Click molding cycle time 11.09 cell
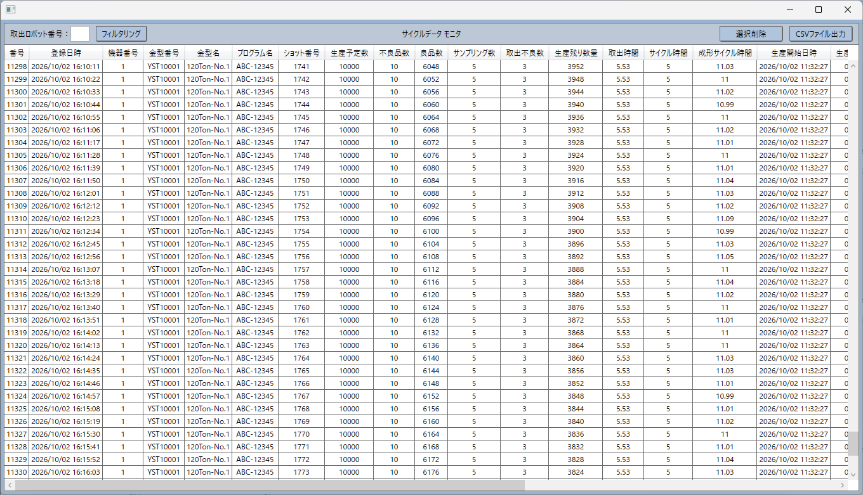This screenshot has height=495, width=863. click(725, 219)
